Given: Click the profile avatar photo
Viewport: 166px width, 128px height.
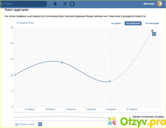Looking at the screenshot, I should [159, 4].
